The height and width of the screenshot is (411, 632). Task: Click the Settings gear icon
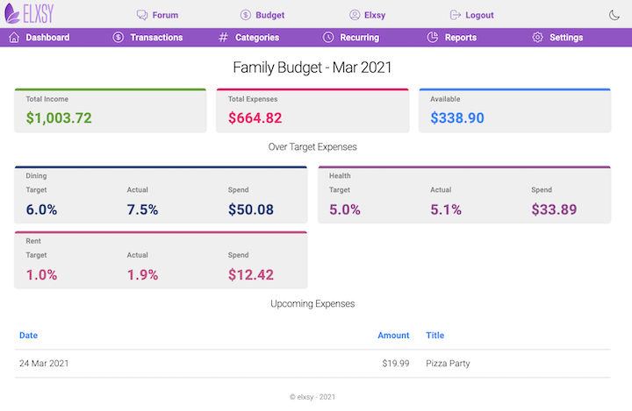[538, 38]
